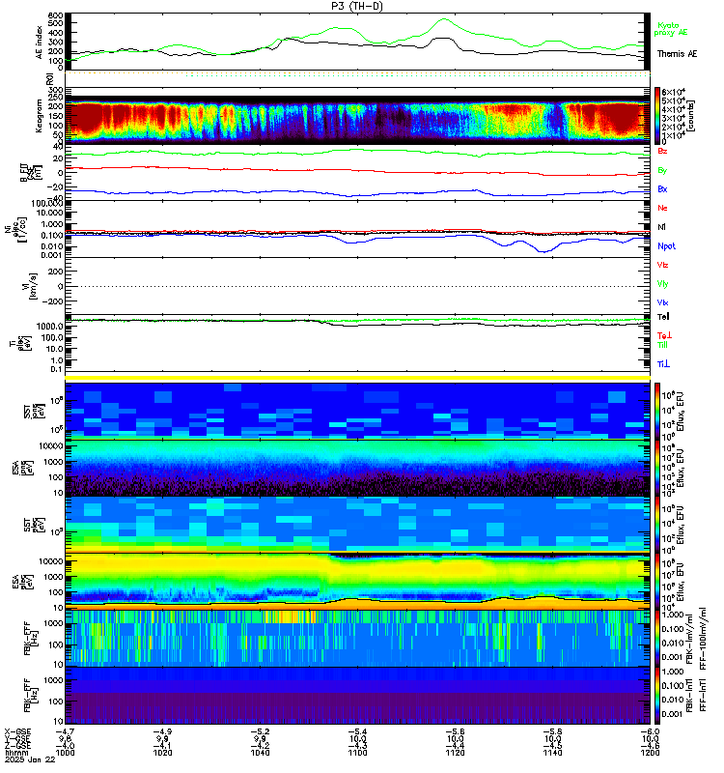Image resolution: width=724 pixels, height=773 pixels.
Task: Click the blue Npot legend label
Action: point(666,246)
